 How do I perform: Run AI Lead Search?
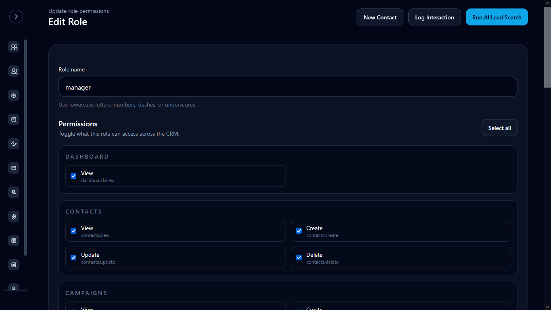coord(497,17)
